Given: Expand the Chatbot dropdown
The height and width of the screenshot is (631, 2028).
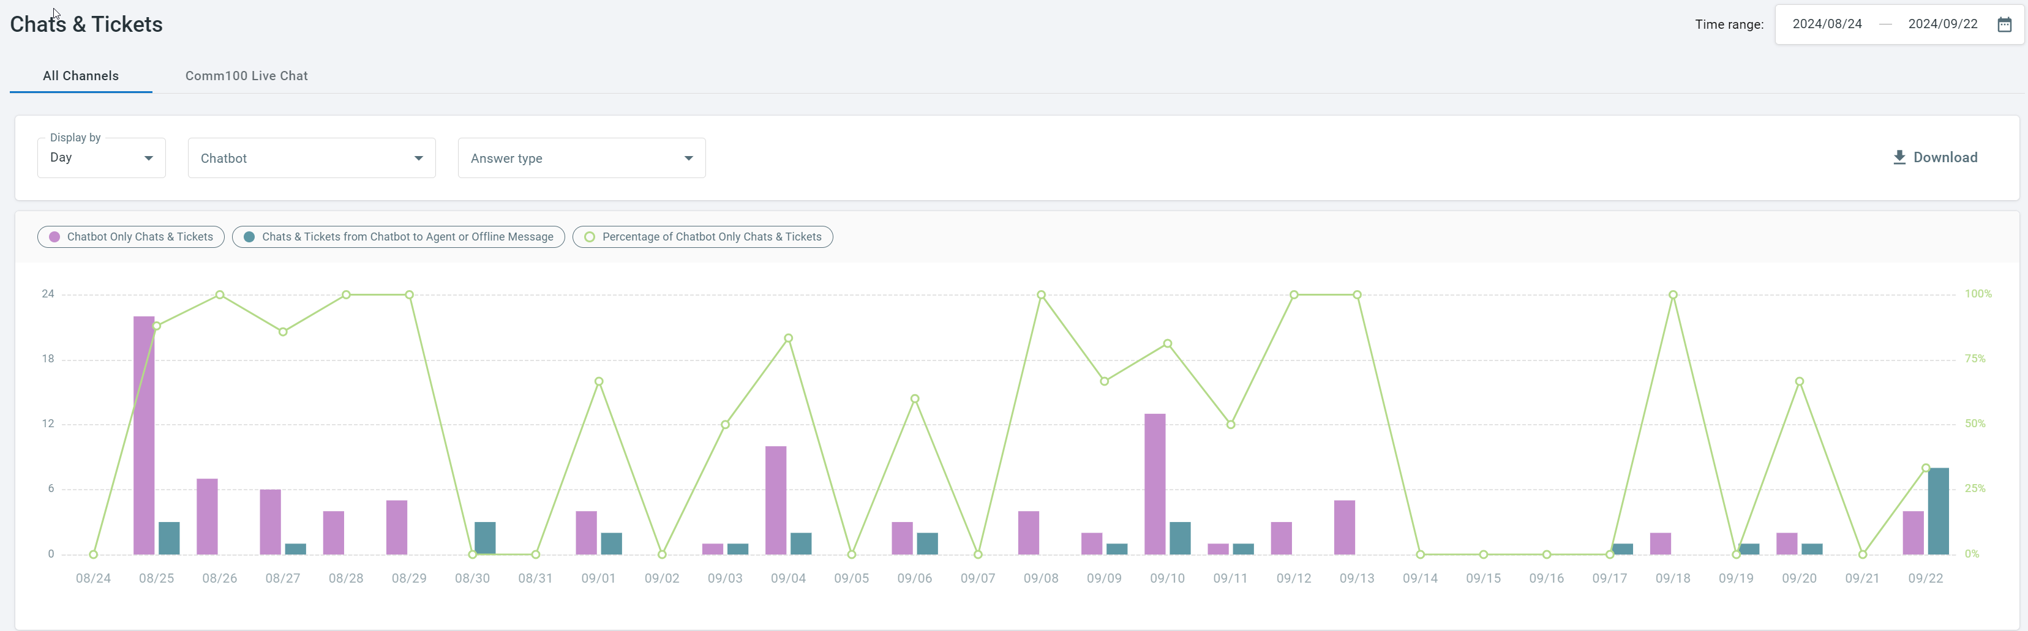Looking at the screenshot, I should [312, 158].
